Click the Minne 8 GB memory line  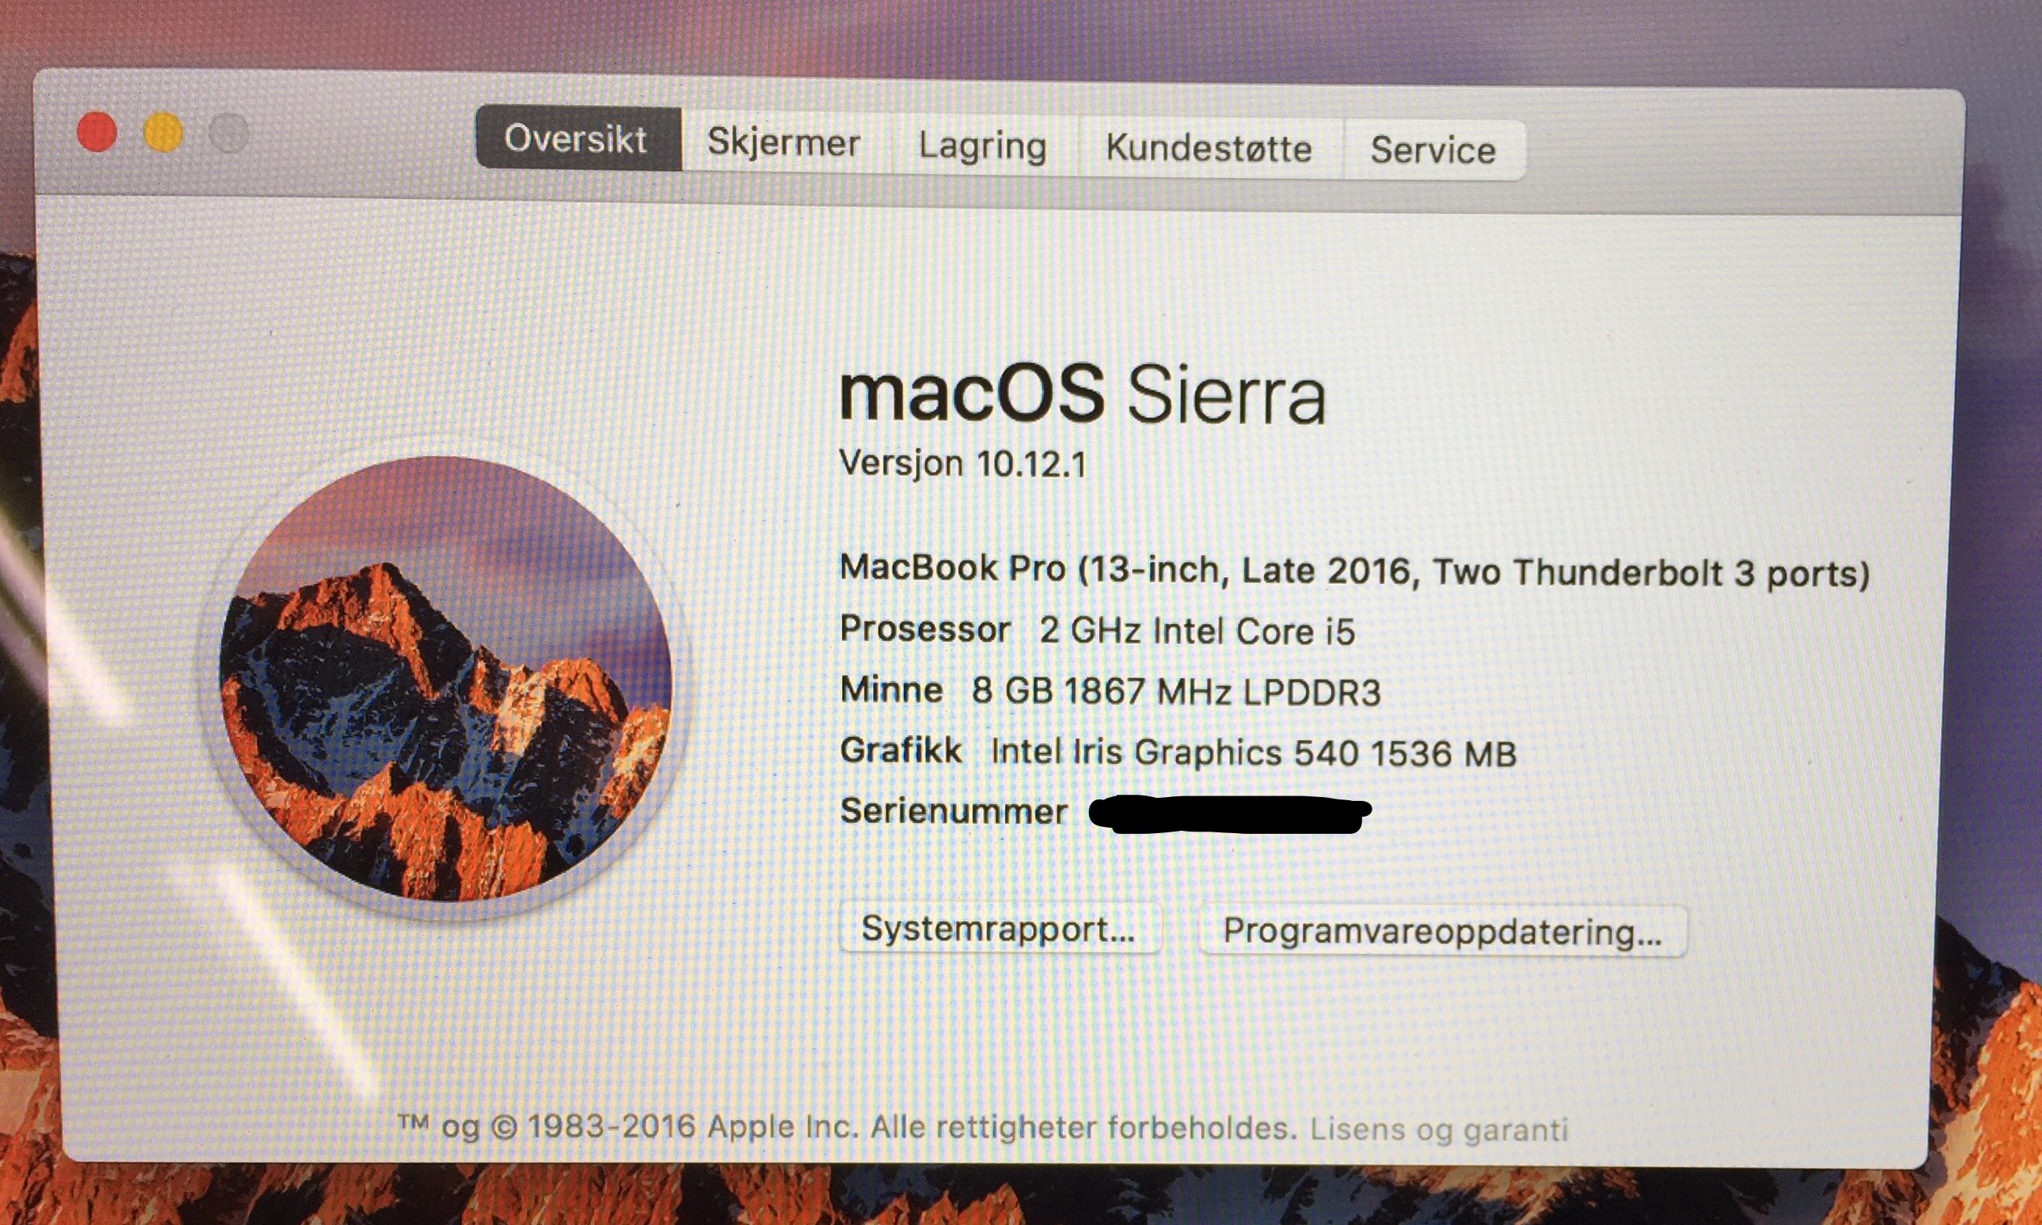point(1110,691)
